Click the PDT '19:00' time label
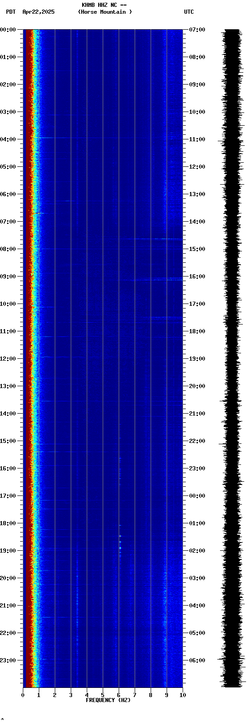Screen dimensions: 252x724 click(x=8, y=551)
